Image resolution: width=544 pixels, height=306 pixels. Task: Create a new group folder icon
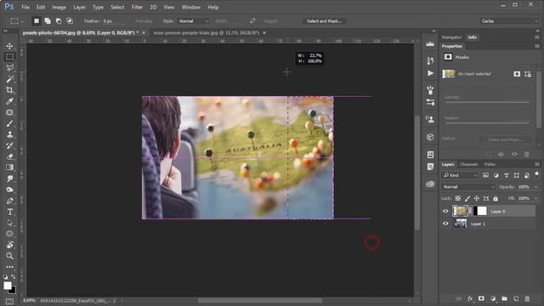(504, 298)
